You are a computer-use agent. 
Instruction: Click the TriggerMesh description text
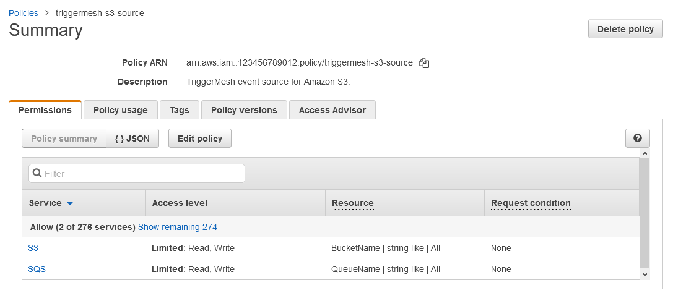point(268,82)
